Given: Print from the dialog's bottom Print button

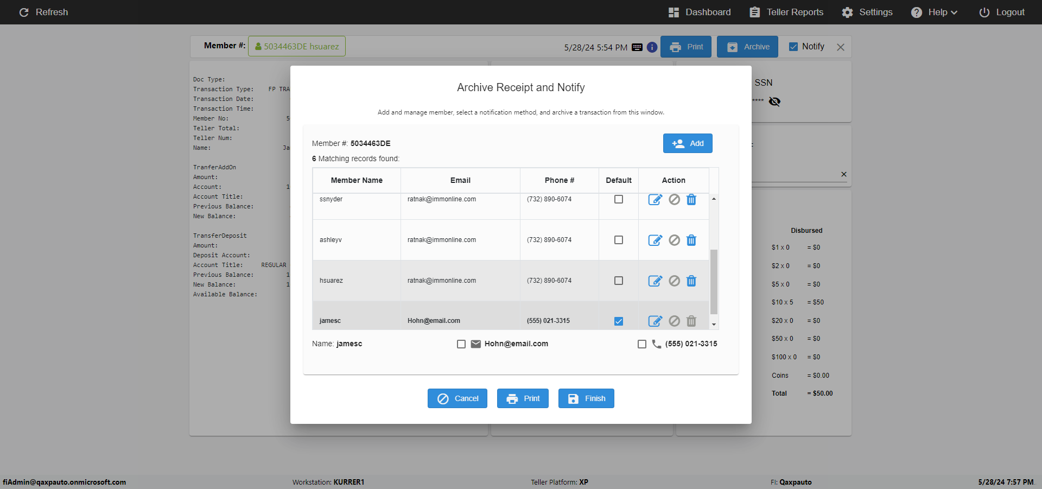Looking at the screenshot, I should 523,398.
